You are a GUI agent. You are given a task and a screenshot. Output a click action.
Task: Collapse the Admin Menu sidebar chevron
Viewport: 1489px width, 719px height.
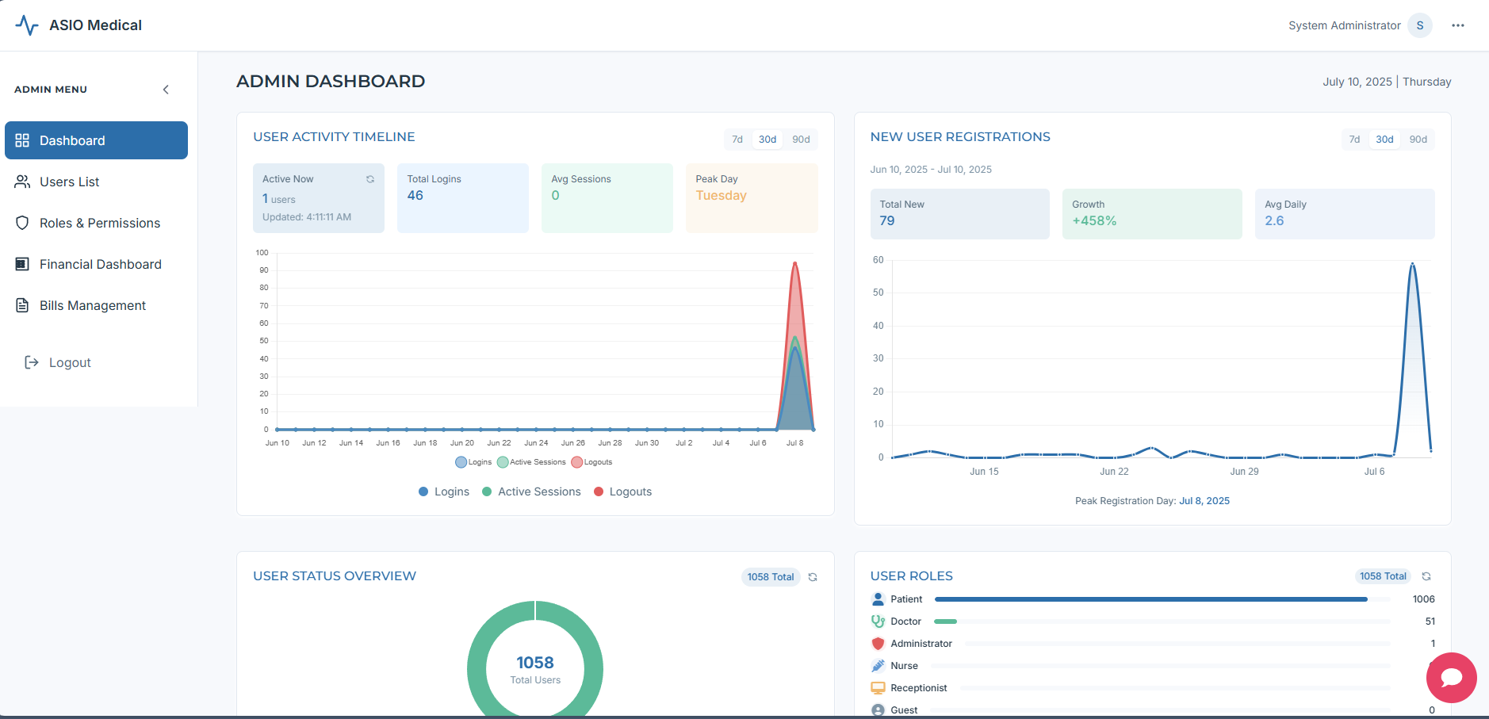point(166,90)
